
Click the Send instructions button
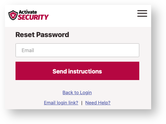[77, 71]
